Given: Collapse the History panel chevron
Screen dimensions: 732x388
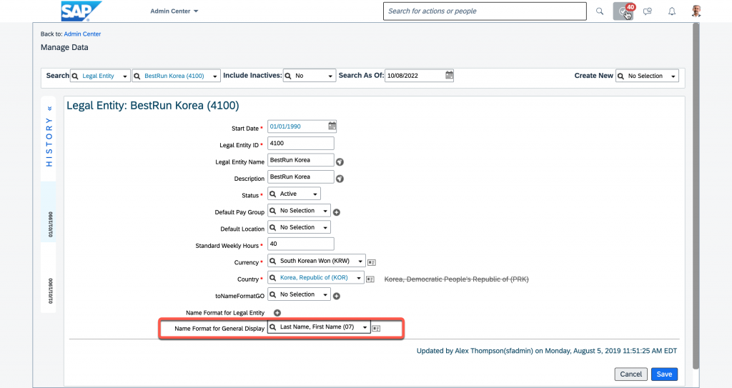Looking at the screenshot, I should [x=49, y=109].
